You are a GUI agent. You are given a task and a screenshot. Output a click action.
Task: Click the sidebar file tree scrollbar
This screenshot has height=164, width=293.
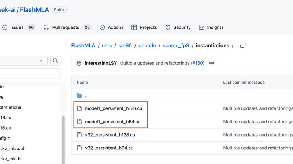(63, 140)
